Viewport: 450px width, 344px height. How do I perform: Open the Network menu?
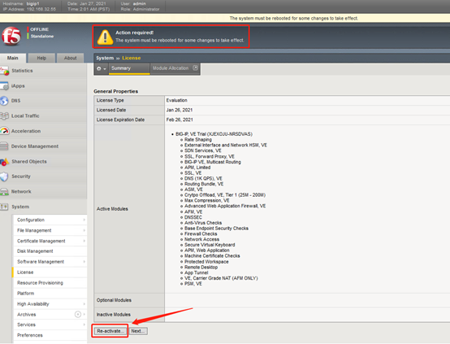[x=43, y=192]
